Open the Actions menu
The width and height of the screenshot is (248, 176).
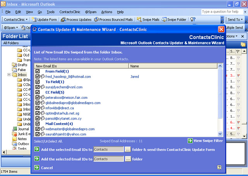107,12
